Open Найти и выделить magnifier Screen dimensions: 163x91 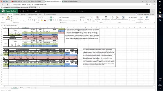coord(147,19)
